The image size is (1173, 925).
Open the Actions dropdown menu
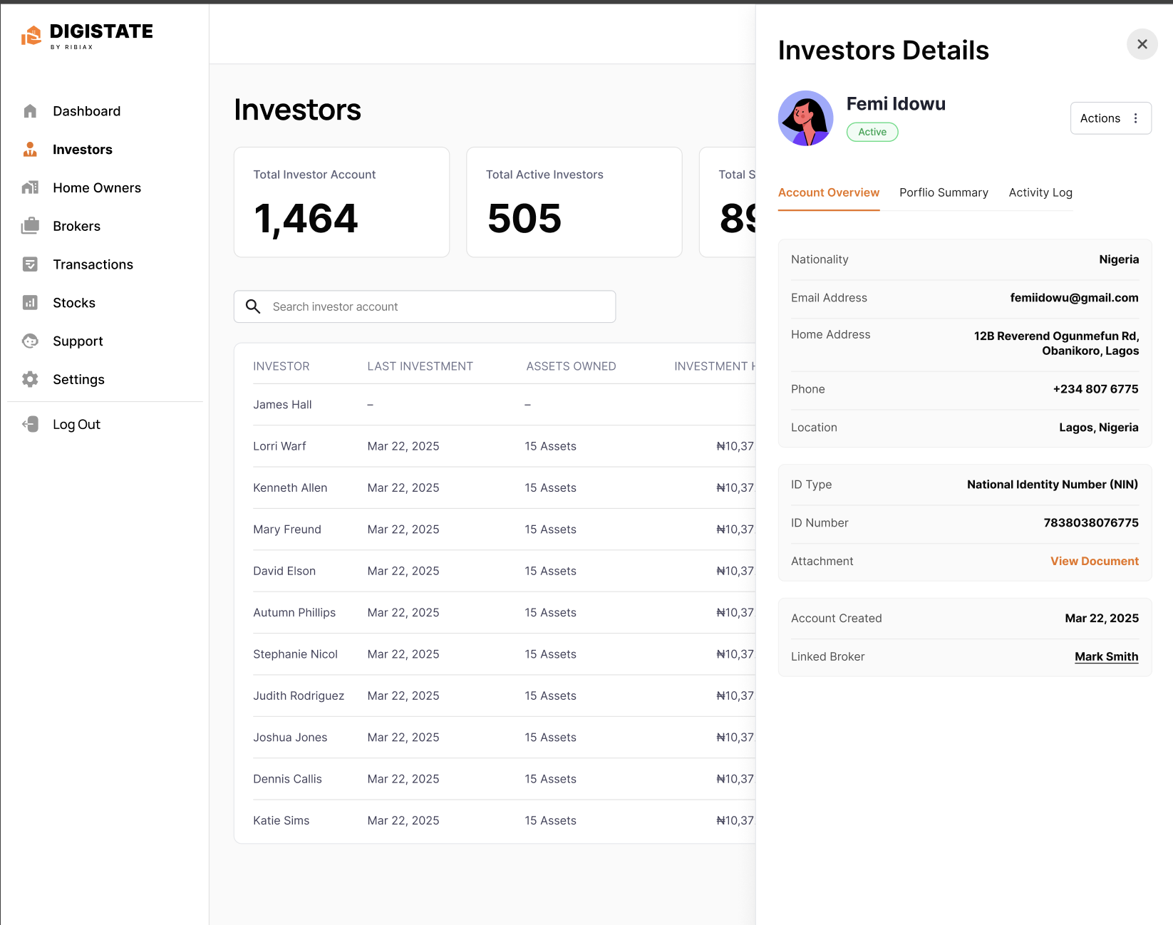(x=1111, y=118)
